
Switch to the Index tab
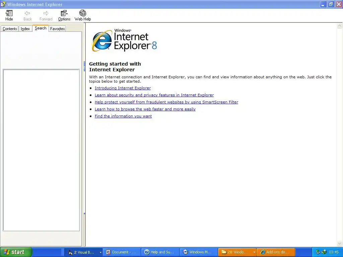pyautogui.click(x=25, y=29)
